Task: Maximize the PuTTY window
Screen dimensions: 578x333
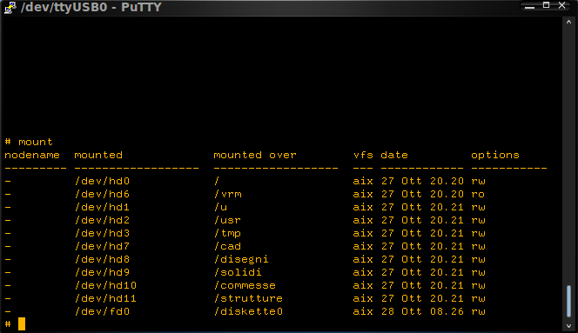Action: tap(547, 5)
